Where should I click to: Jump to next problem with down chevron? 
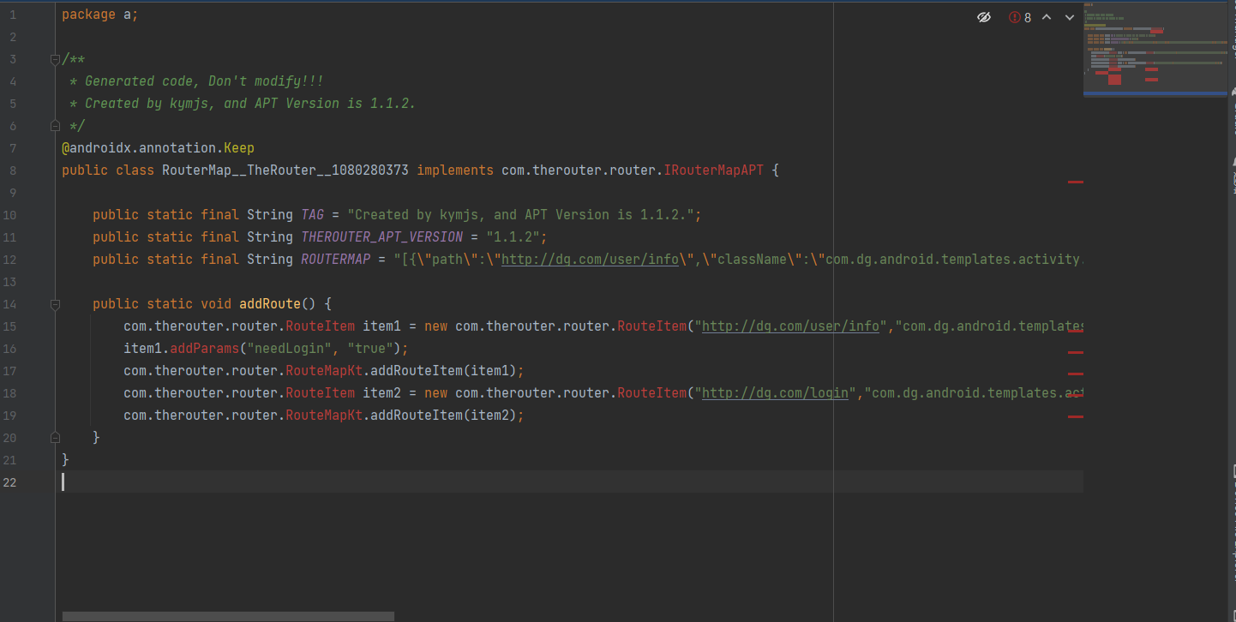tap(1069, 16)
